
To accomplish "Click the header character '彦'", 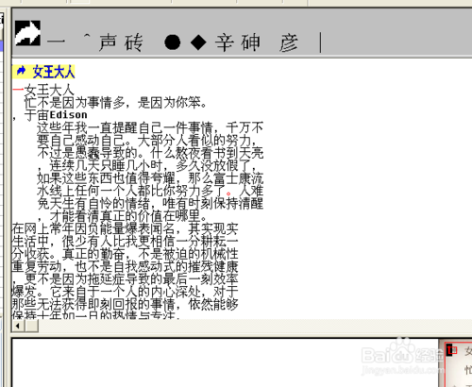I will coord(289,42).
